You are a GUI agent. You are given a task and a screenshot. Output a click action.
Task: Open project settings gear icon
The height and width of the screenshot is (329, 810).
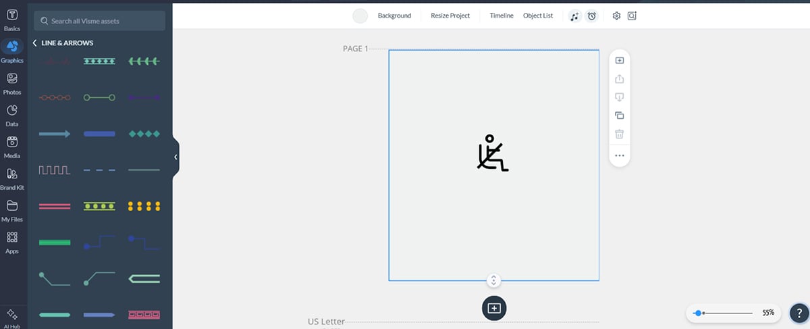(x=616, y=16)
